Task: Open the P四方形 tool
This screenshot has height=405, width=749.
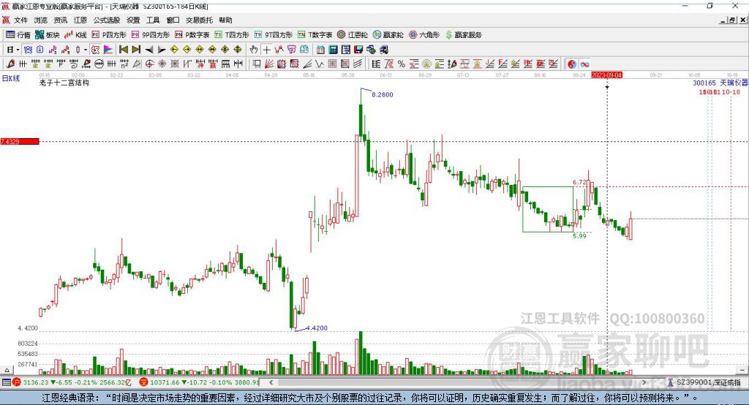Action: click(109, 35)
